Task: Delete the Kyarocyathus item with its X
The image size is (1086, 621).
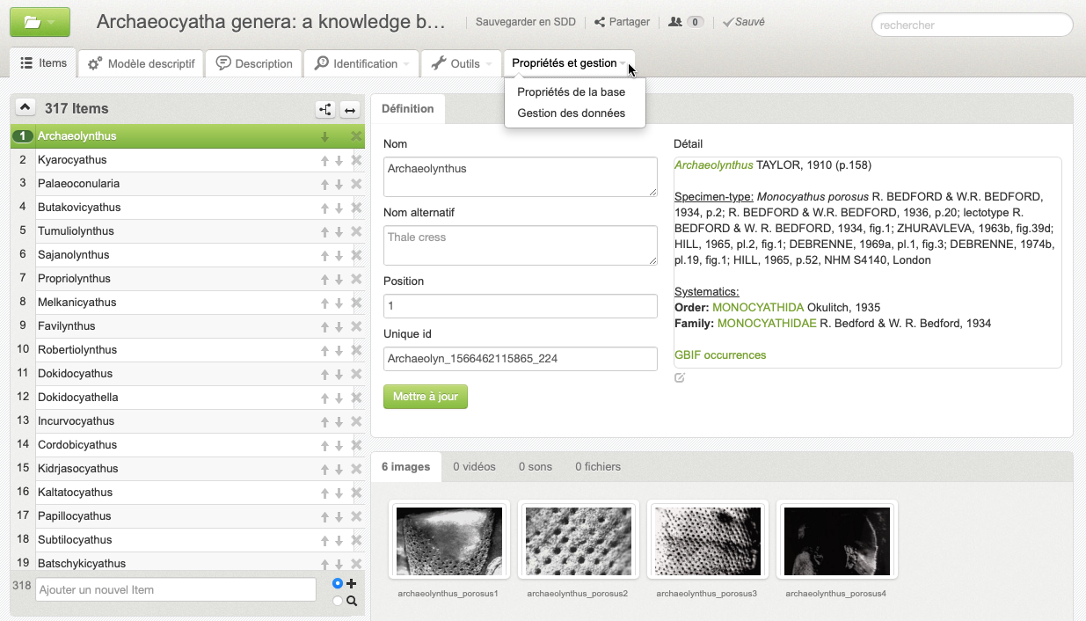Action: (356, 160)
